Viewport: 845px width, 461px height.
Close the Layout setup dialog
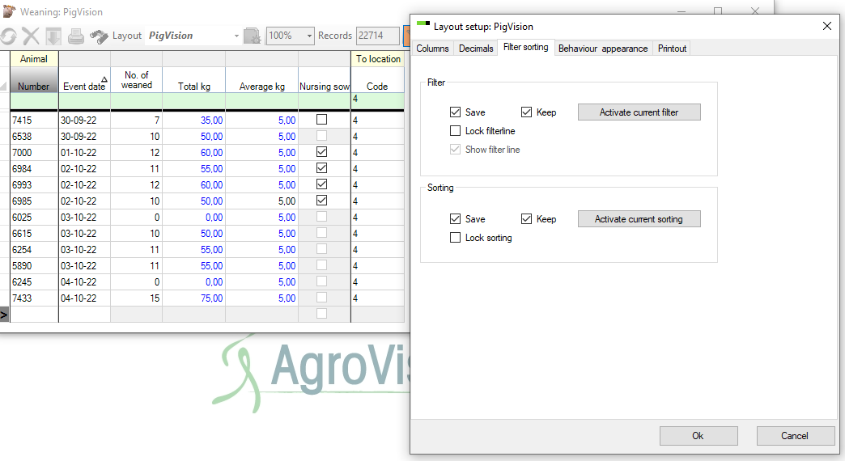click(x=827, y=26)
